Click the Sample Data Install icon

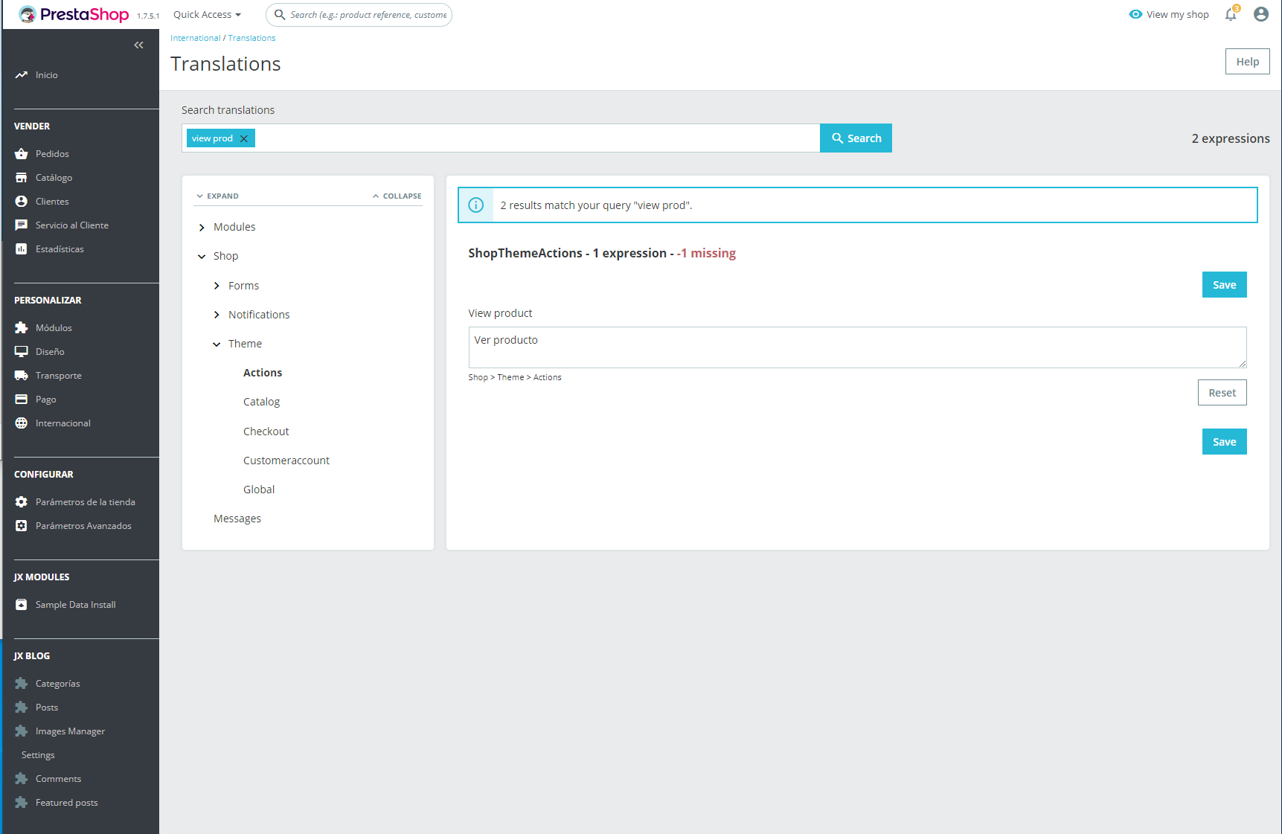21,605
